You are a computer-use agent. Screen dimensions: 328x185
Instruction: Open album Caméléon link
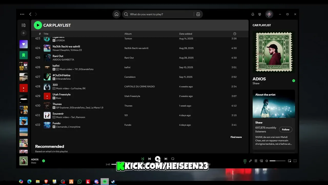pyautogui.click(x=130, y=77)
